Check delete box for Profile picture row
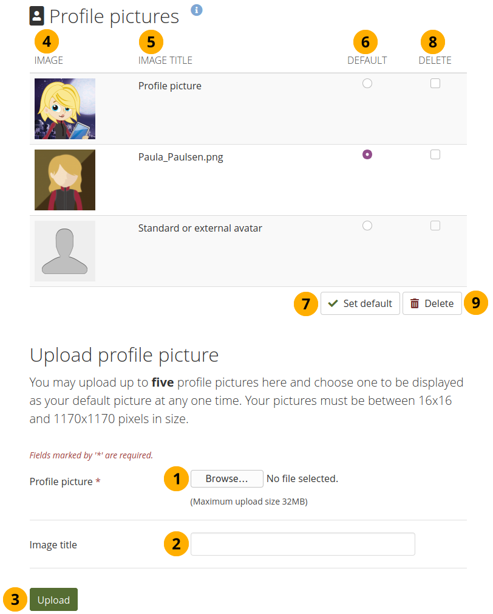 click(435, 84)
